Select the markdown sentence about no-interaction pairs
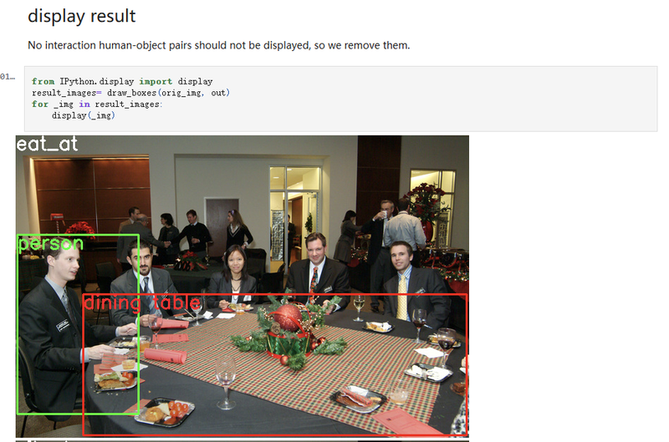Screen dimensions: 669x442 click(218, 45)
